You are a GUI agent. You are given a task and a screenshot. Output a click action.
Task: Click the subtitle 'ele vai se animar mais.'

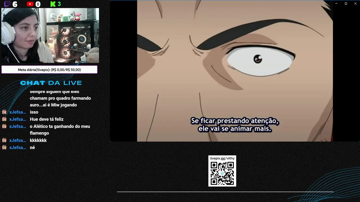(235, 129)
